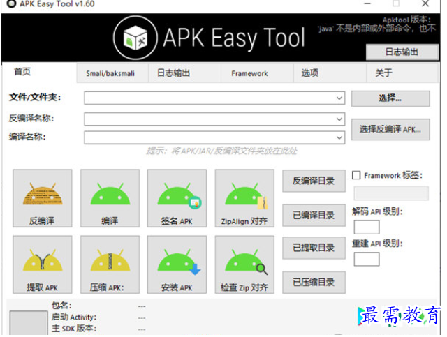Click the 日志输出 button in header
Image resolution: width=447 pixels, height=337 pixels.
(402, 52)
